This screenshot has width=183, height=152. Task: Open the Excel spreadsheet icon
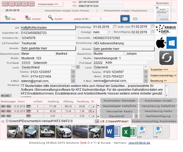coord(129,132)
